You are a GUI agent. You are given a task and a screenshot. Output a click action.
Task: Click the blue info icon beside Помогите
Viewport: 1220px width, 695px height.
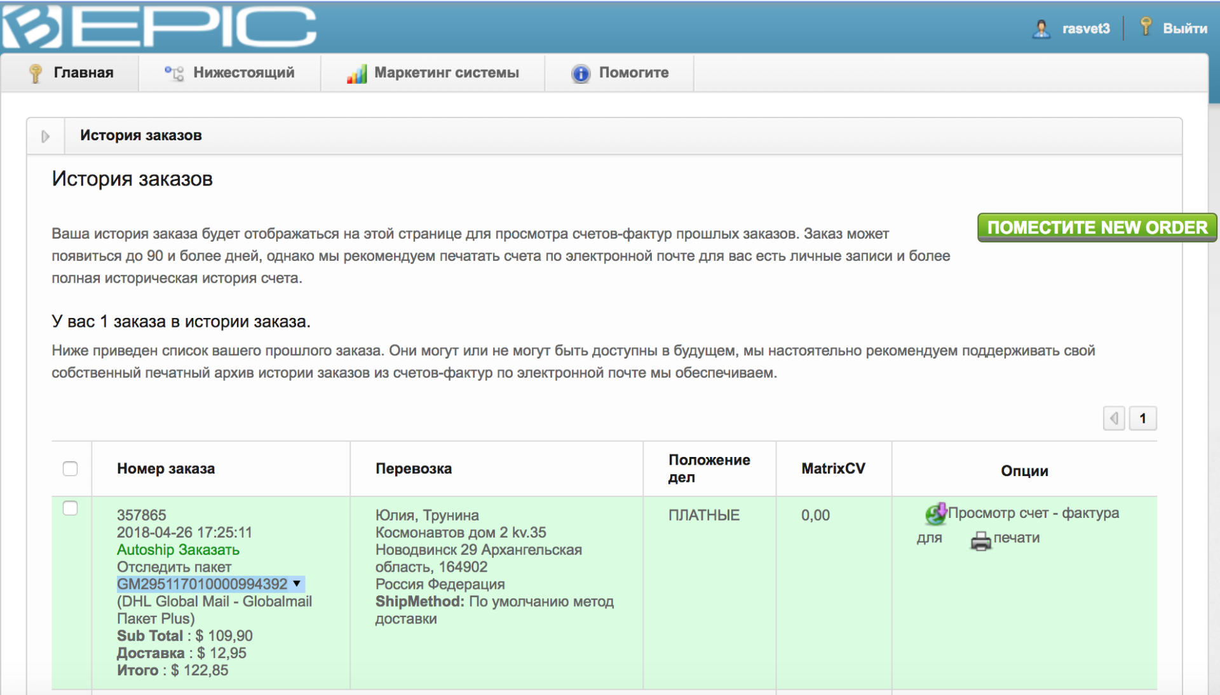(580, 74)
